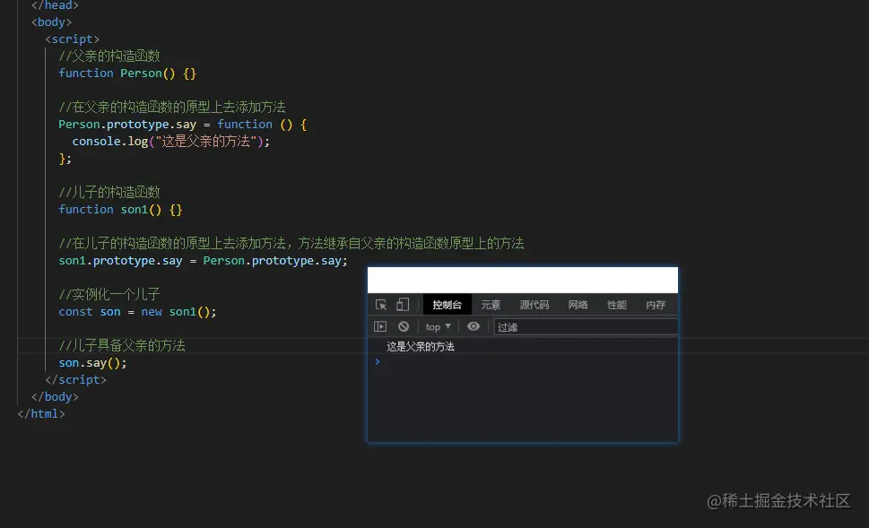Viewport: 869px width, 528px height.
Task: Create a live expression via the eye icon
Action: 474,326
